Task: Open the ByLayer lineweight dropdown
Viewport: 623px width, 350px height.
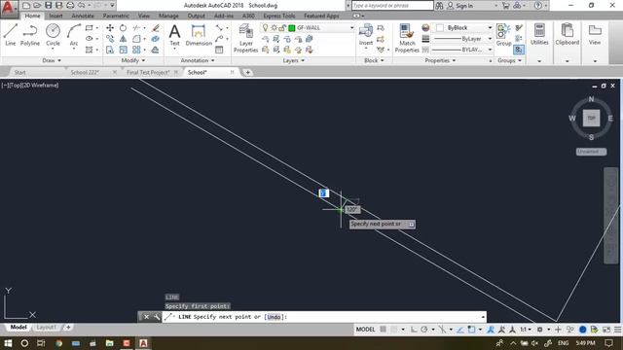Action: (490, 39)
